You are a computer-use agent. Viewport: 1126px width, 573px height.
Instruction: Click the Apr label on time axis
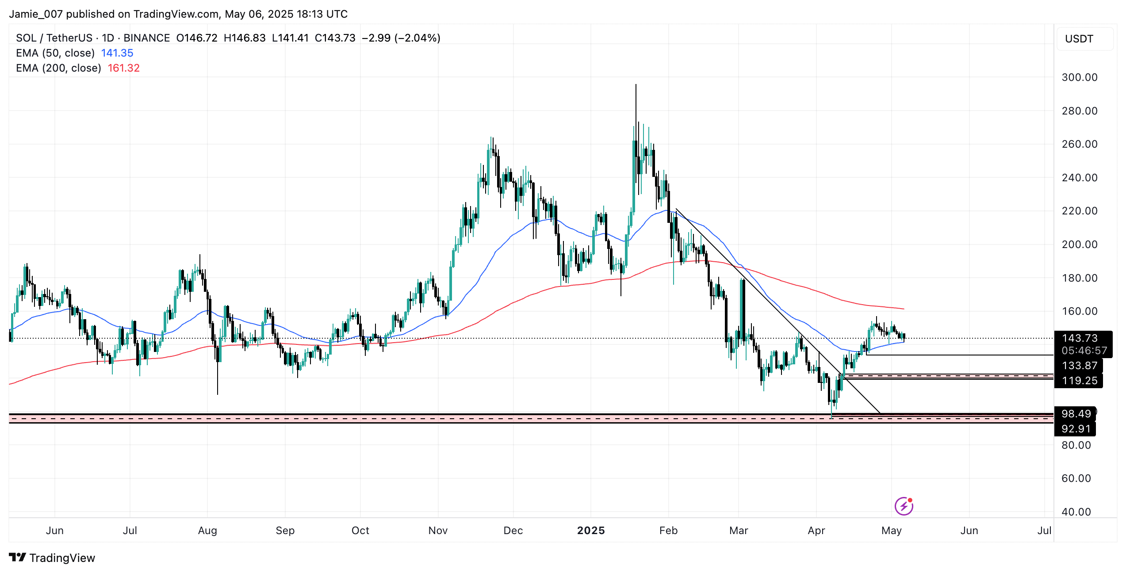816,531
